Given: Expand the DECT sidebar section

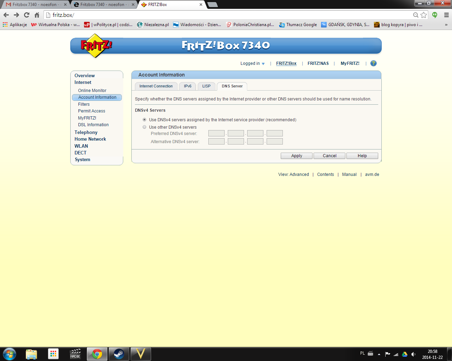Looking at the screenshot, I should pos(81,153).
